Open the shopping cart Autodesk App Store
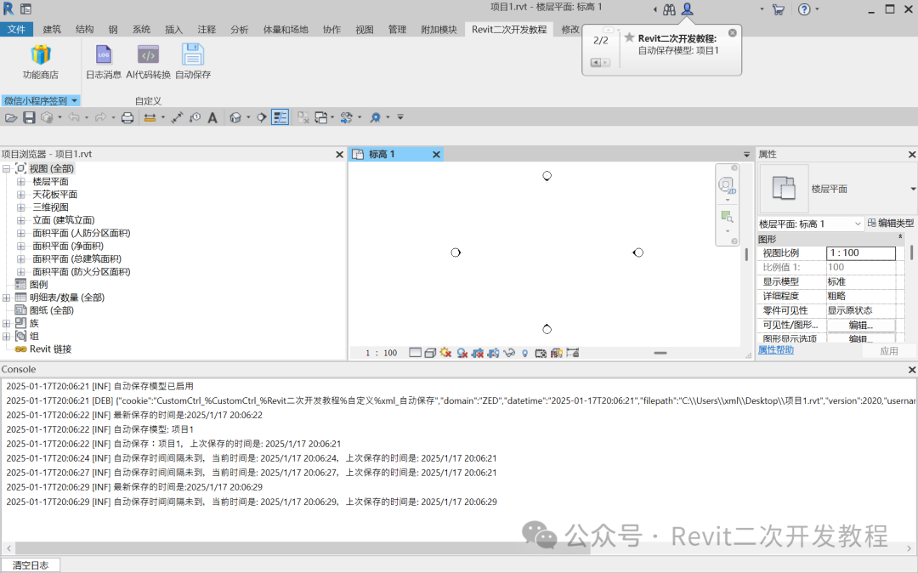Image resolution: width=918 pixels, height=573 pixels. [778, 9]
